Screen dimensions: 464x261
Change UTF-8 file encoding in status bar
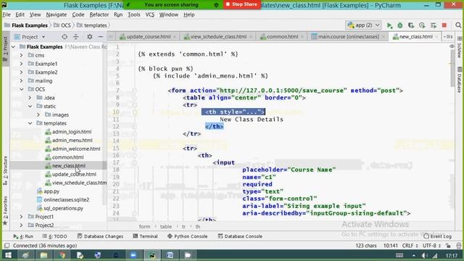pos(432,246)
